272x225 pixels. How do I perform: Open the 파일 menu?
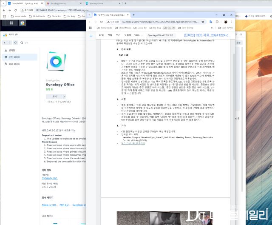pos(101,35)
